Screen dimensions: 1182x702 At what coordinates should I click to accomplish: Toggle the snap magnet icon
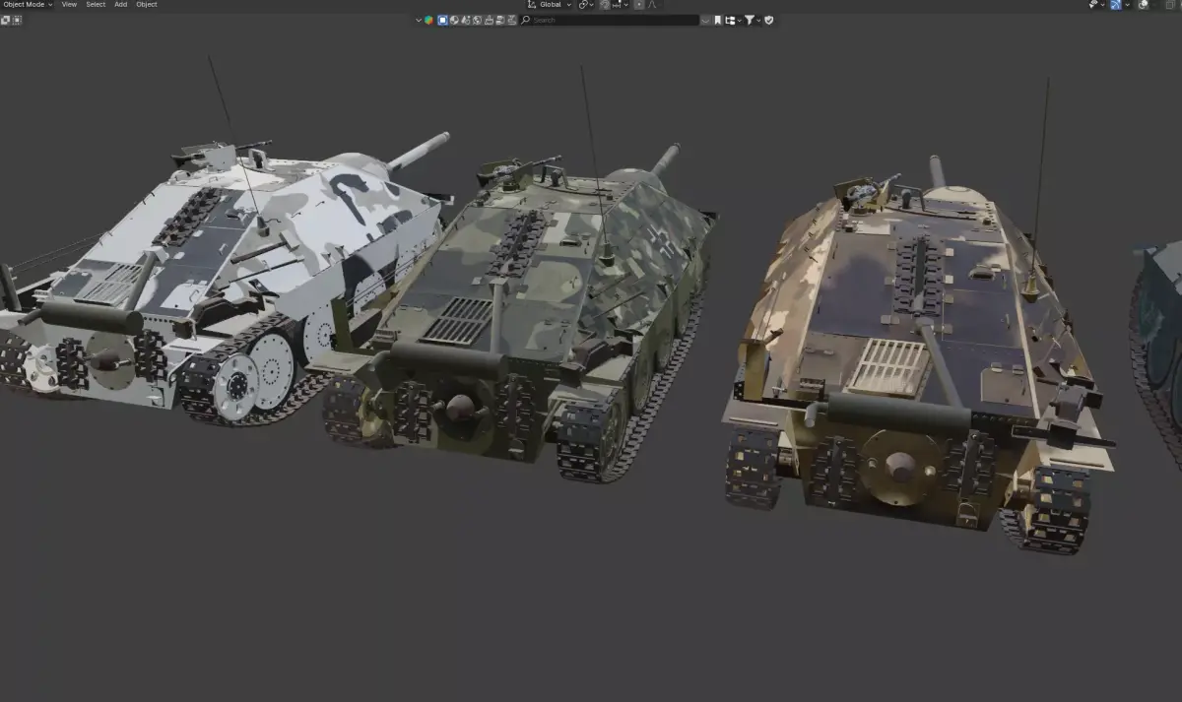tap(605, 4)
